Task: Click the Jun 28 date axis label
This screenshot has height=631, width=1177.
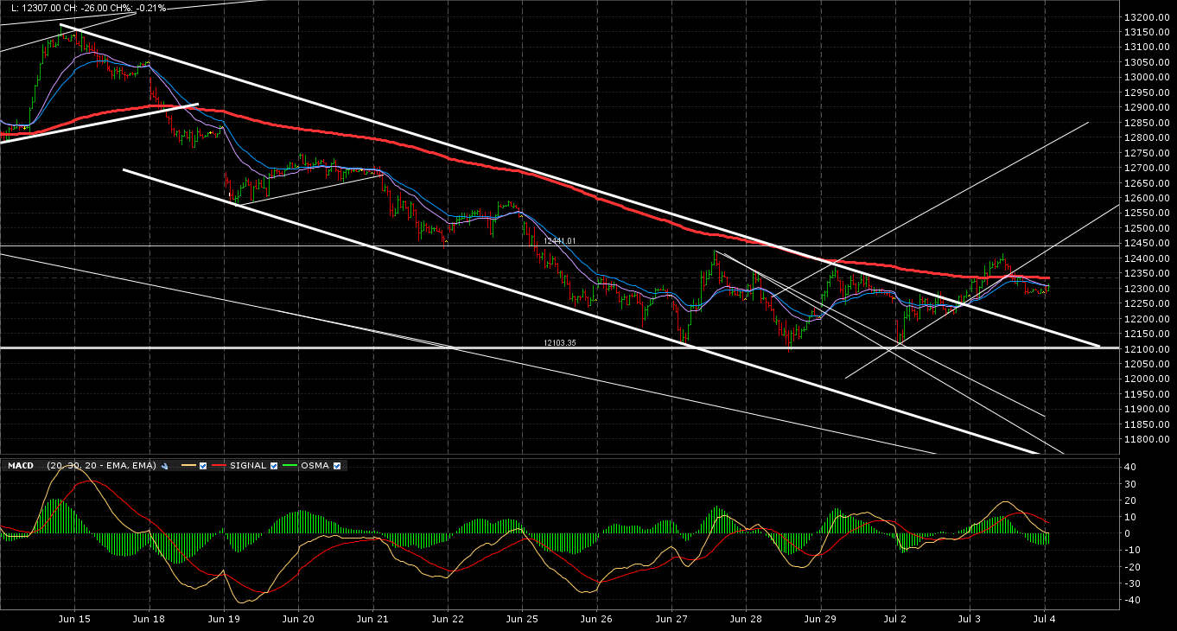Action: point(746,619)
